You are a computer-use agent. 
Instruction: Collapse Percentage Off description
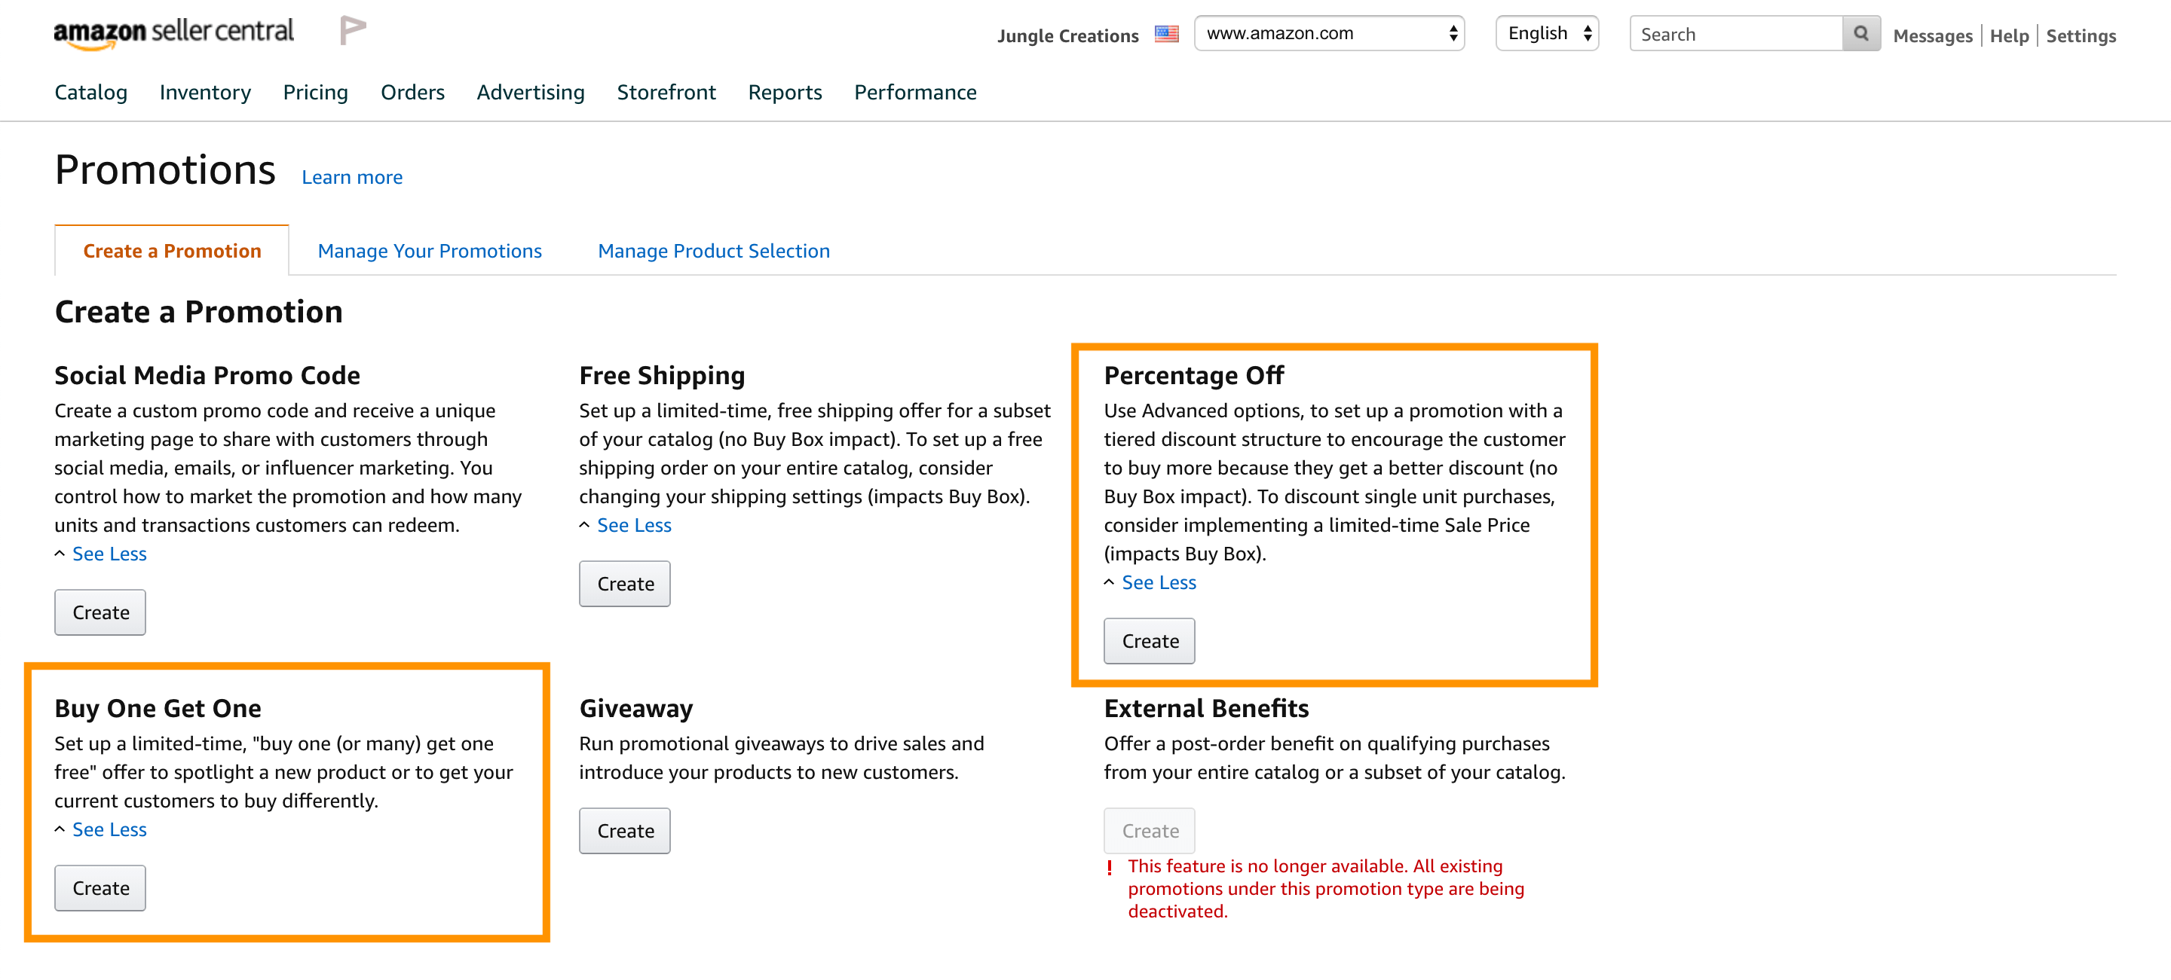[1158, 582]
